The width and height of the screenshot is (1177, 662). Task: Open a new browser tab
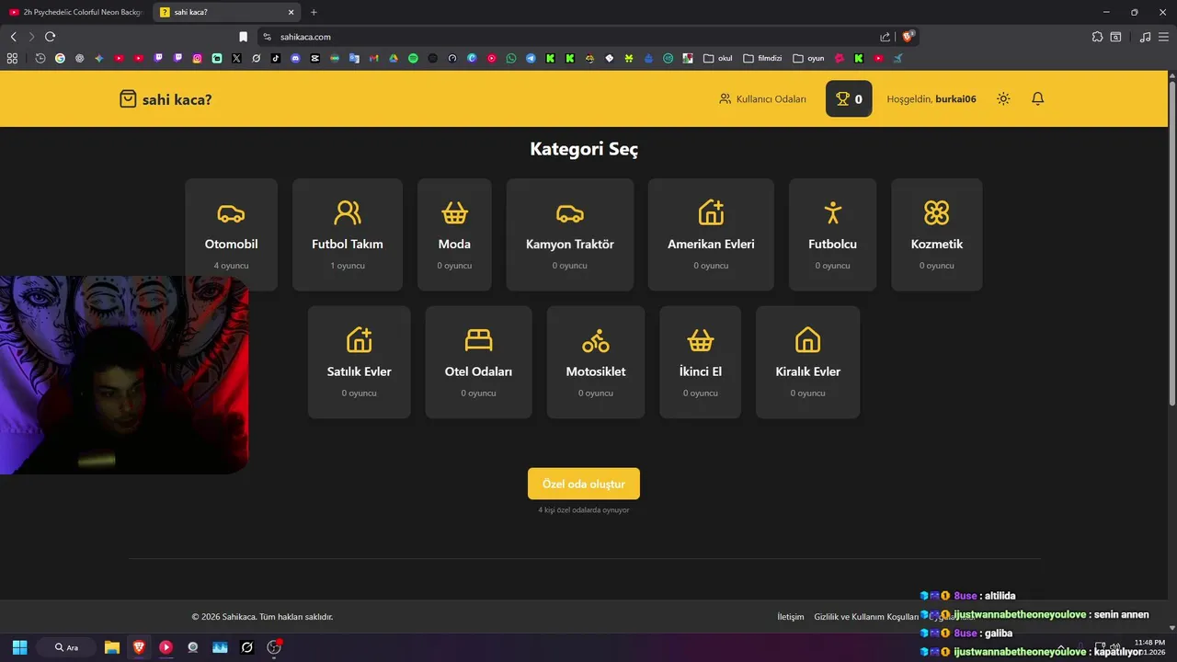point(314,12)
